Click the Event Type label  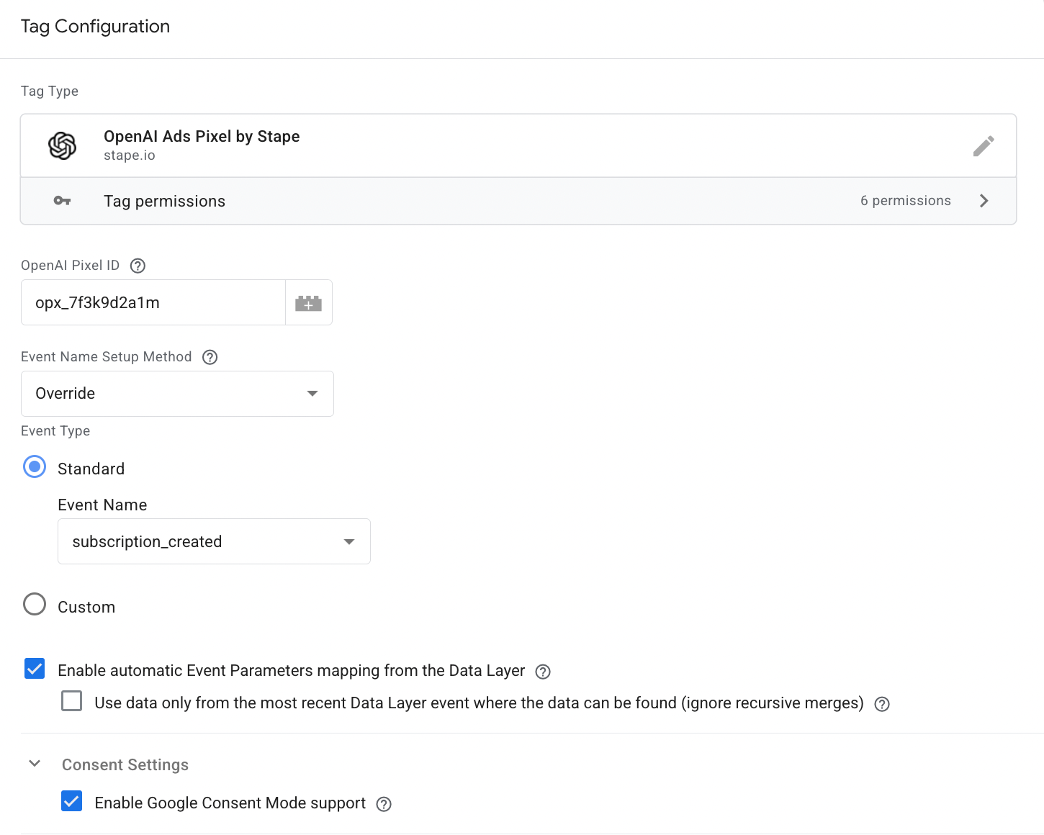tap(55, 431)
